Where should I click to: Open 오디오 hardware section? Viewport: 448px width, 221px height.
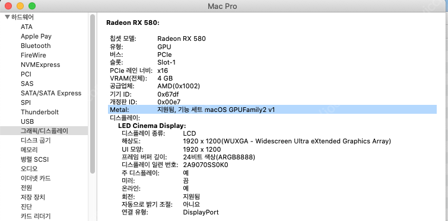[x=29, y=169]
